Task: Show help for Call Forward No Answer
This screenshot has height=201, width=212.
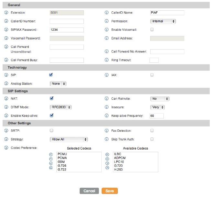Action: coord(107,51)
